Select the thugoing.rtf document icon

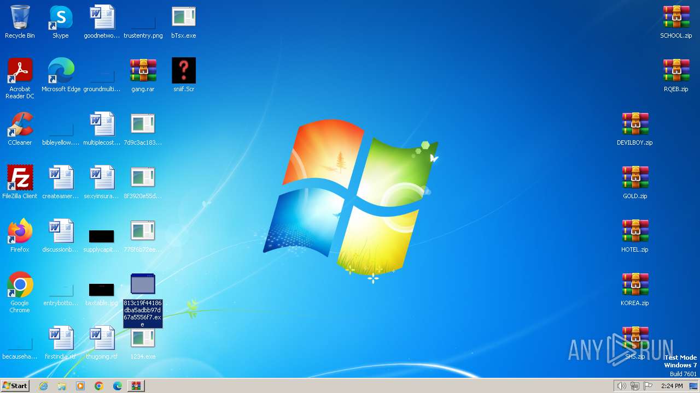tap(102, 338)
